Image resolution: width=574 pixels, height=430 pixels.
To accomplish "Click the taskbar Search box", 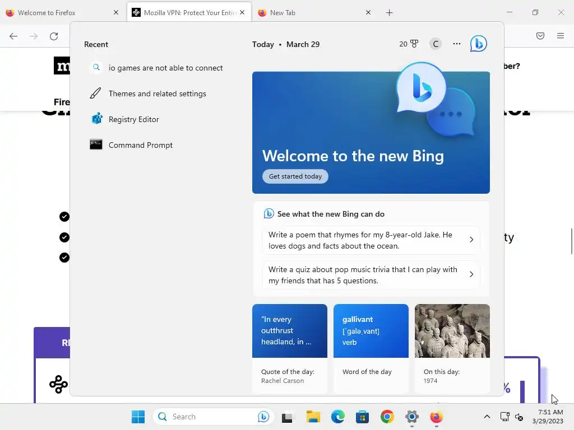I will click(214, 417).
